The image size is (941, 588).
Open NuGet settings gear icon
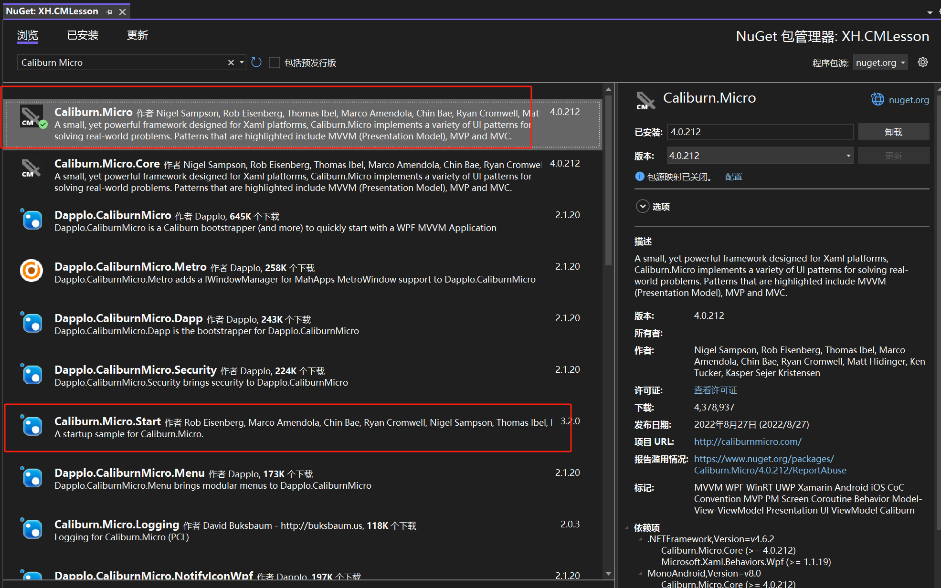pyautogui.click(x=922, y=63)
